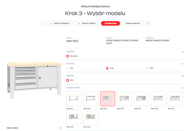
Task: Select the 850-900 height radio button
Action: point(67,56)
